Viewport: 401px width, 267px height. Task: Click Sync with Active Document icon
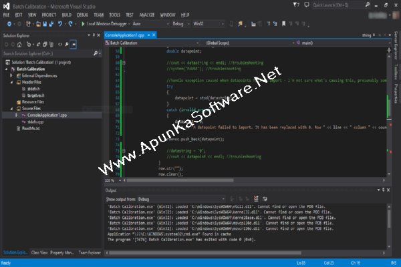tap(38, 45)
